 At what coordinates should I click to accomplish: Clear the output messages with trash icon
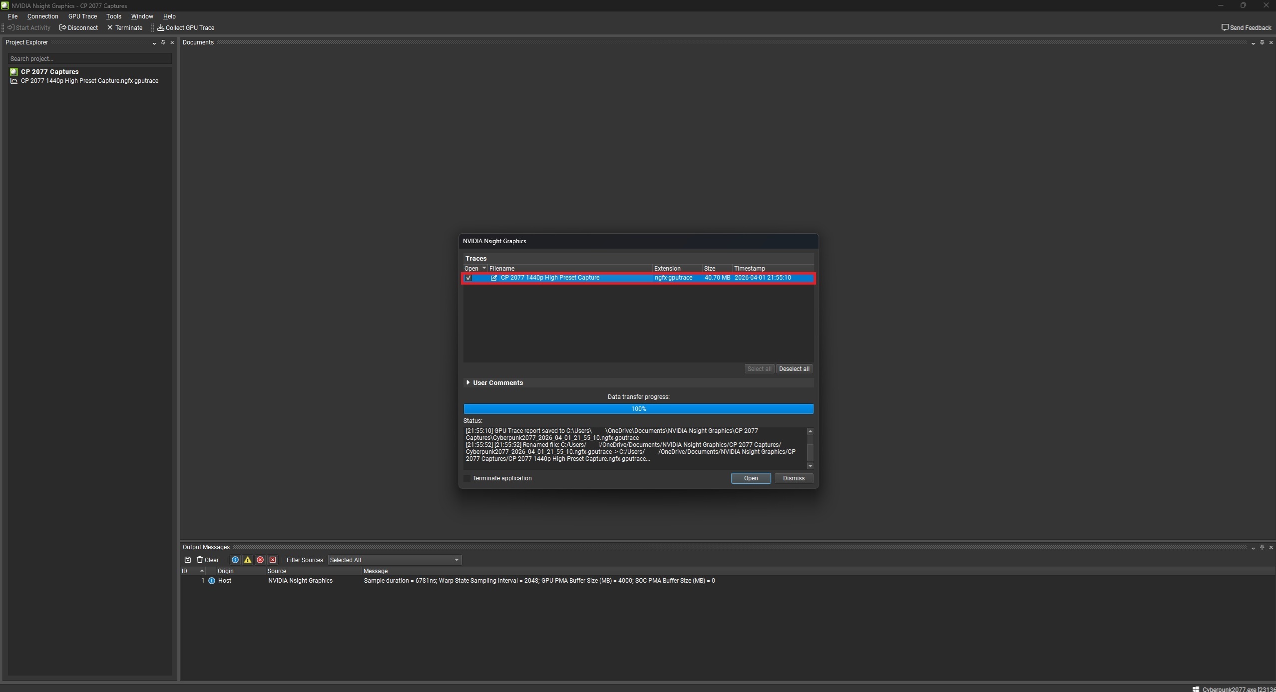tap(208, 560)
